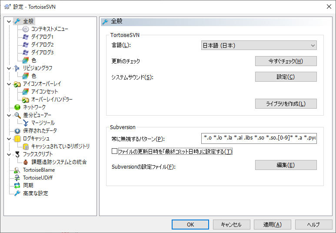Collapse the フックスクリプト node chevron
This screenshot has width=336, height=233.
coord(9,154)
